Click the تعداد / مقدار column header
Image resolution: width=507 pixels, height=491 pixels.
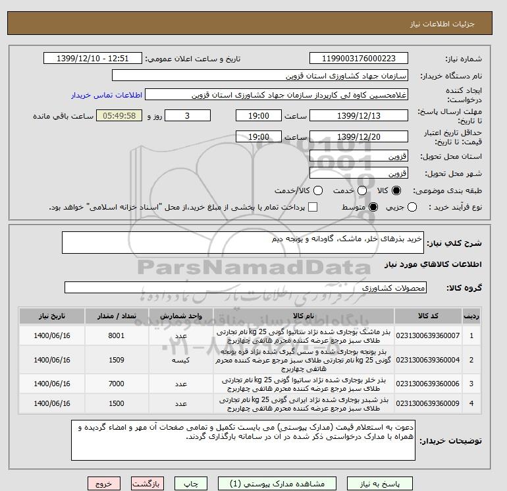117,316
